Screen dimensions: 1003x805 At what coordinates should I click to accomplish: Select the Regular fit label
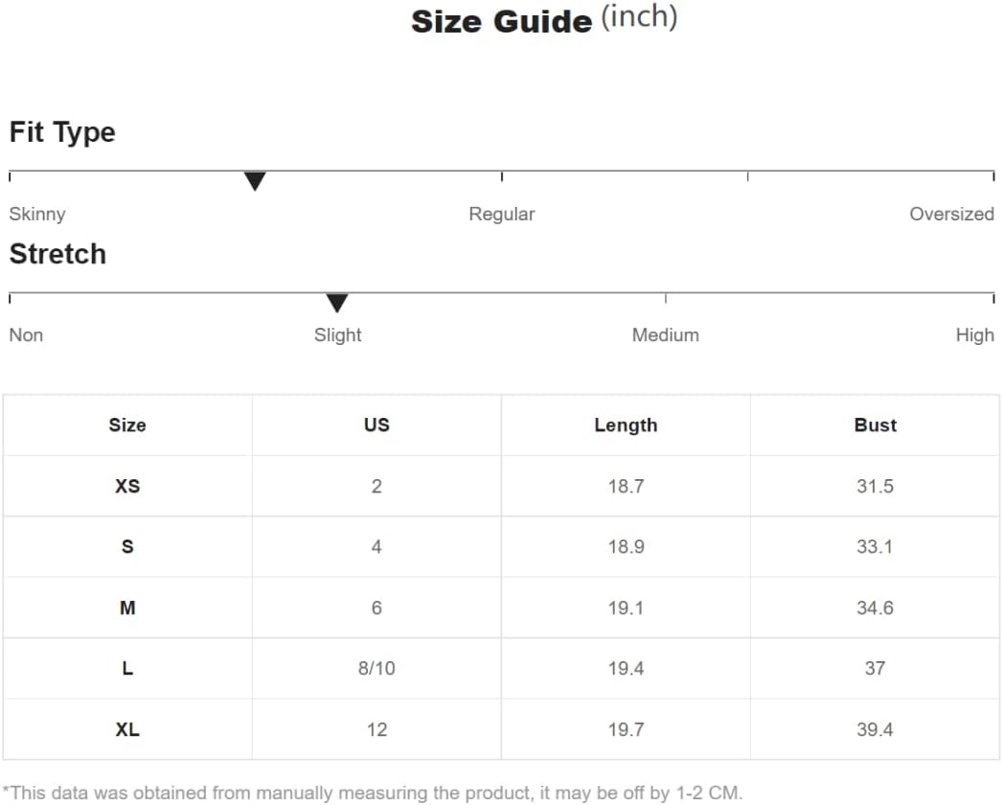(502, 214)
